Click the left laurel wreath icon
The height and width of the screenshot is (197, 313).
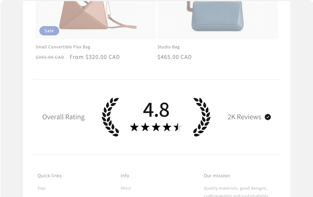(110, 117)
